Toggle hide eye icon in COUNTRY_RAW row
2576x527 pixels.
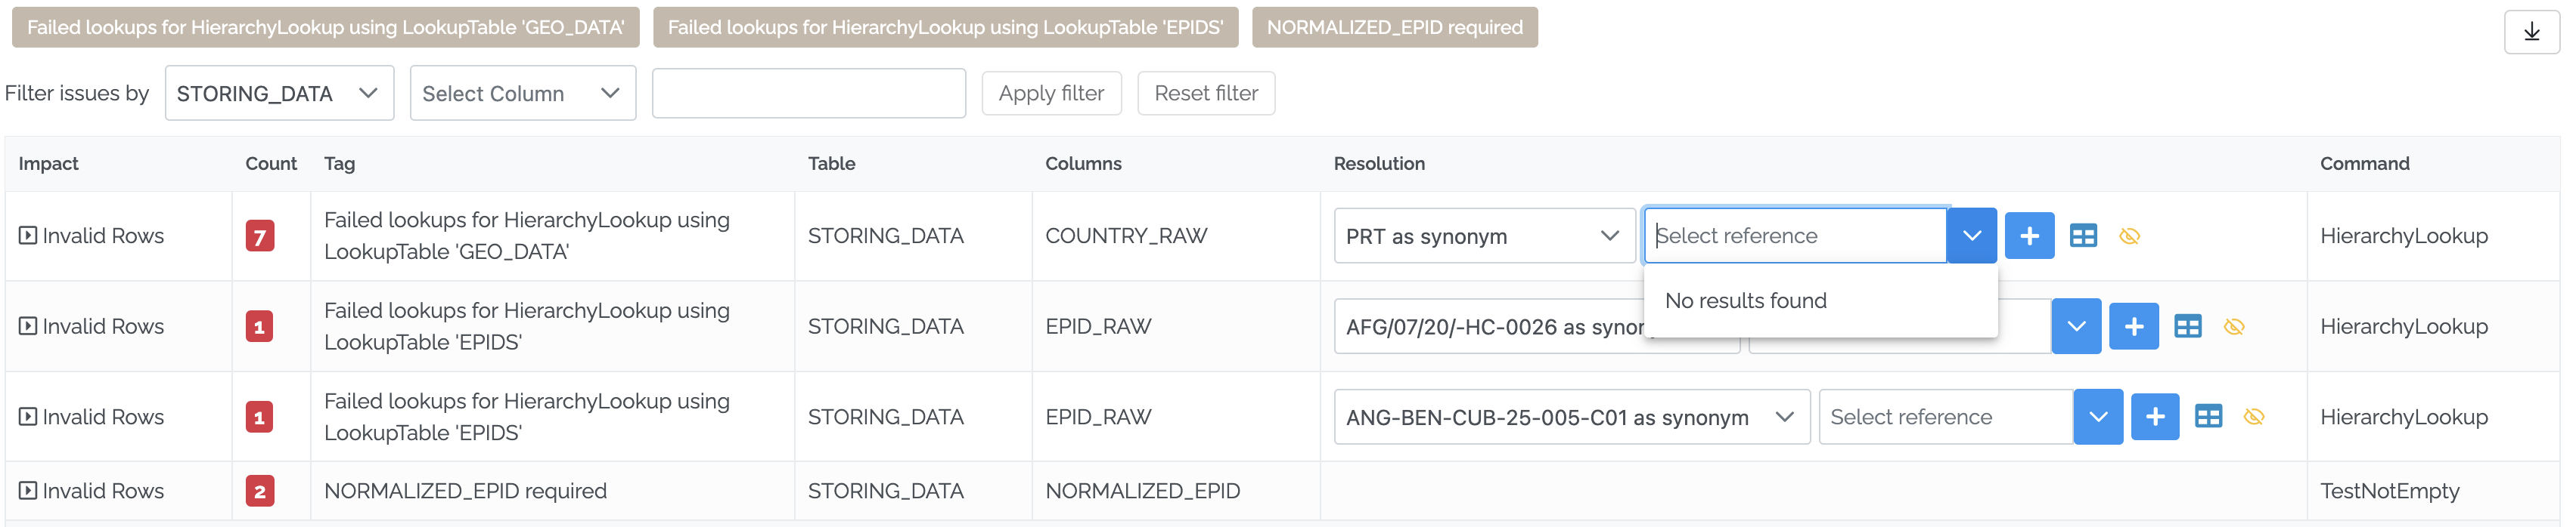2130,236
